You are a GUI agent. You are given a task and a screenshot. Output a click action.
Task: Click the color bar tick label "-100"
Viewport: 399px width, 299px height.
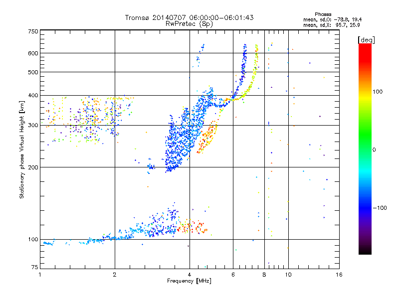(x=380, y=208)
